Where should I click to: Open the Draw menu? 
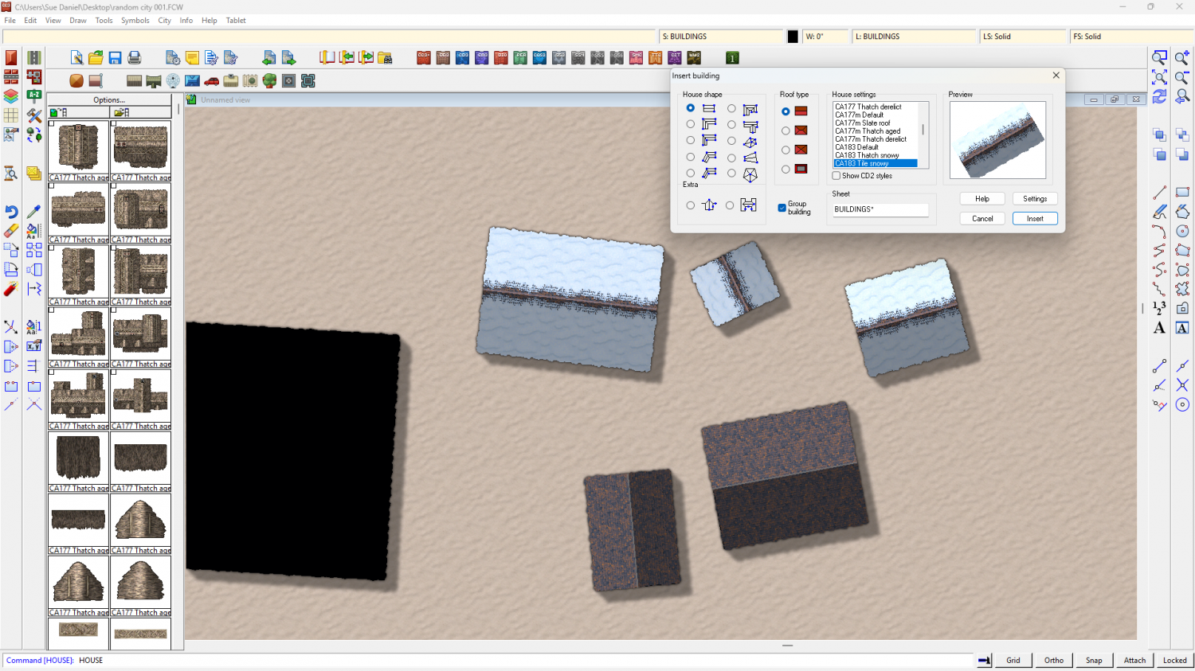[x=78, y=21]
